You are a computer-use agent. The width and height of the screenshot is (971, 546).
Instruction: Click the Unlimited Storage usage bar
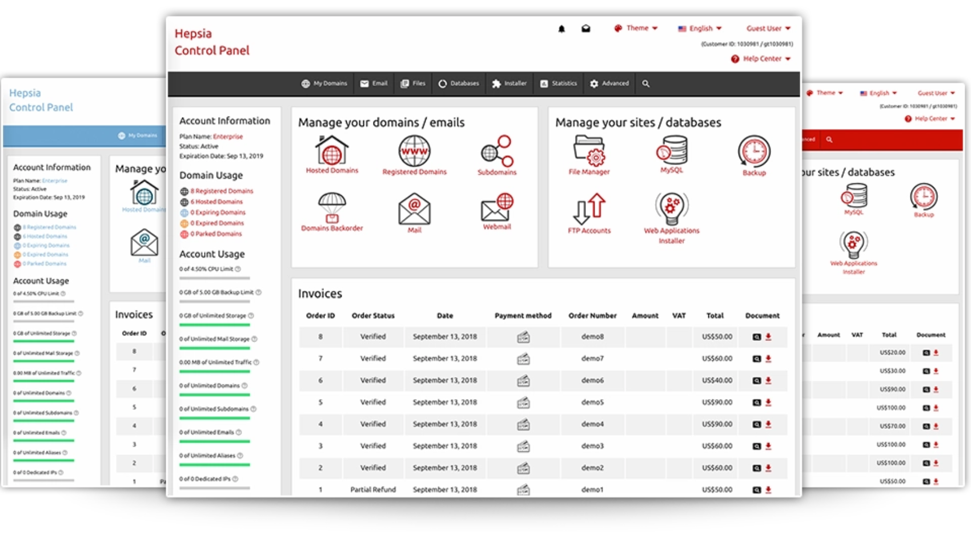point(215,325)
